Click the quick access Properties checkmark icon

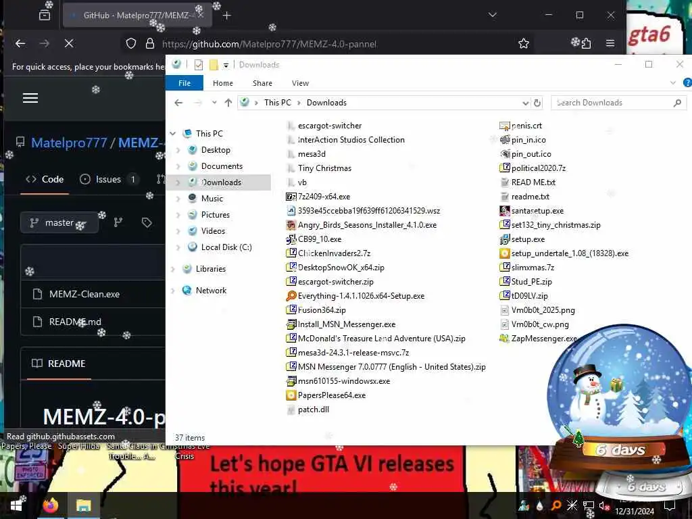199,65
